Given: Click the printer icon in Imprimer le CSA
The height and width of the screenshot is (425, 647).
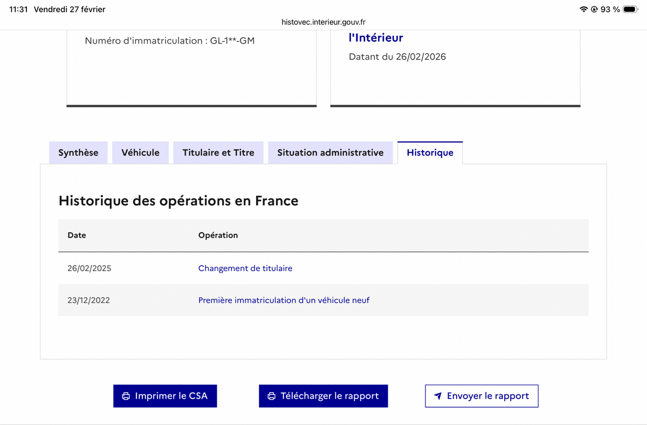Looking at the screenshot, I should pyautogui.click(x=126, y=396).
